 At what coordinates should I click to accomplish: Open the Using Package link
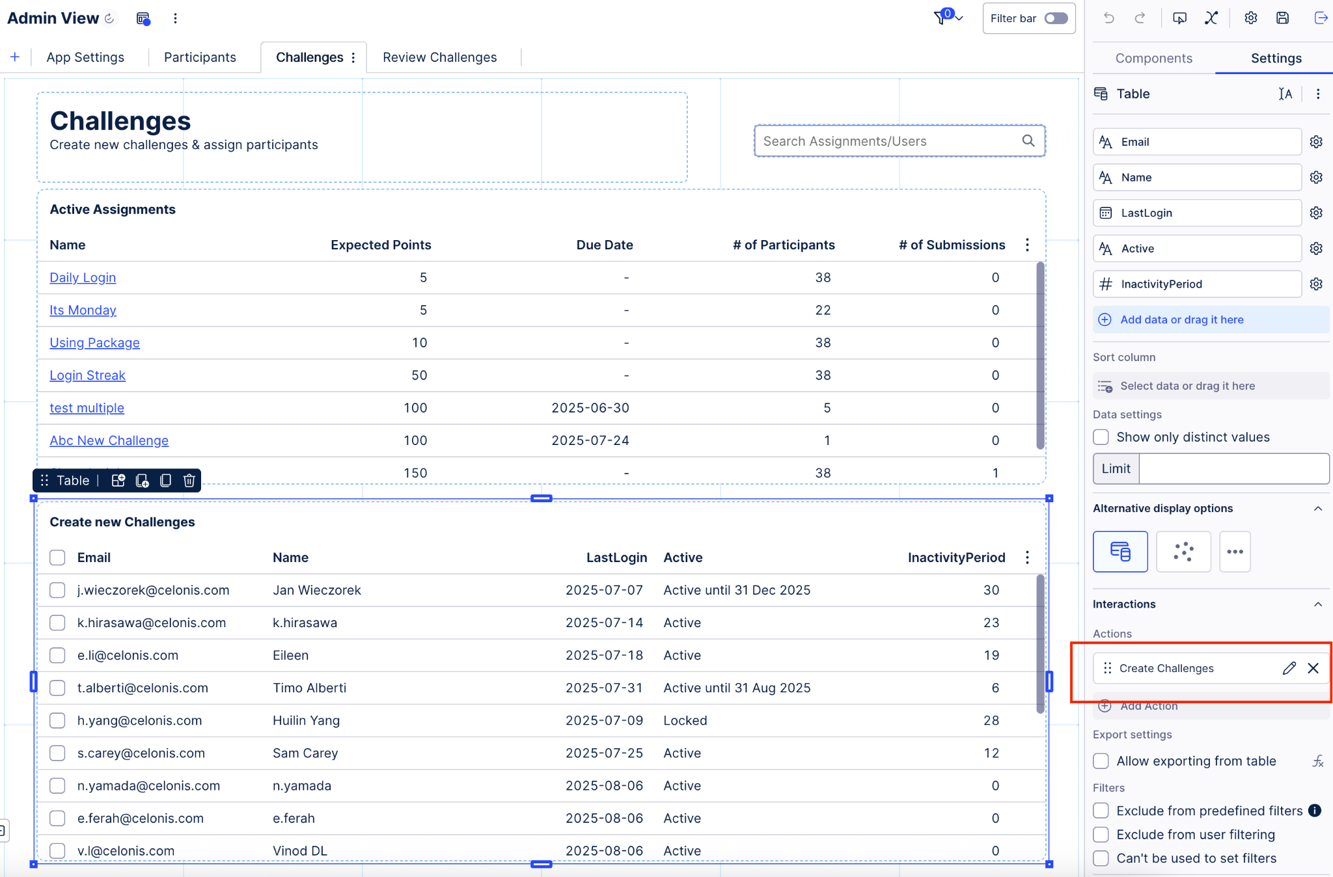click(94, 343)
